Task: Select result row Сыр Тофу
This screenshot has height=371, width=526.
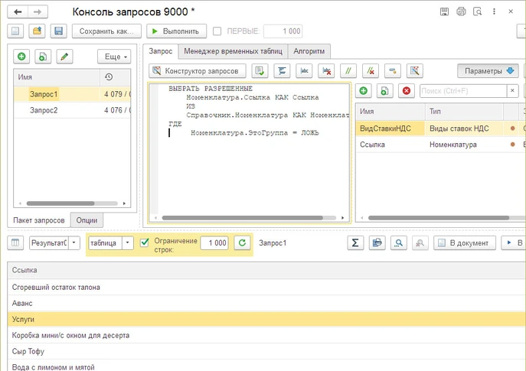Action: click(266, 351)
